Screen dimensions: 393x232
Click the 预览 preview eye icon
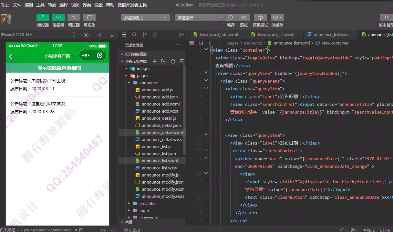pyautogui.click(x=244, y=17)
